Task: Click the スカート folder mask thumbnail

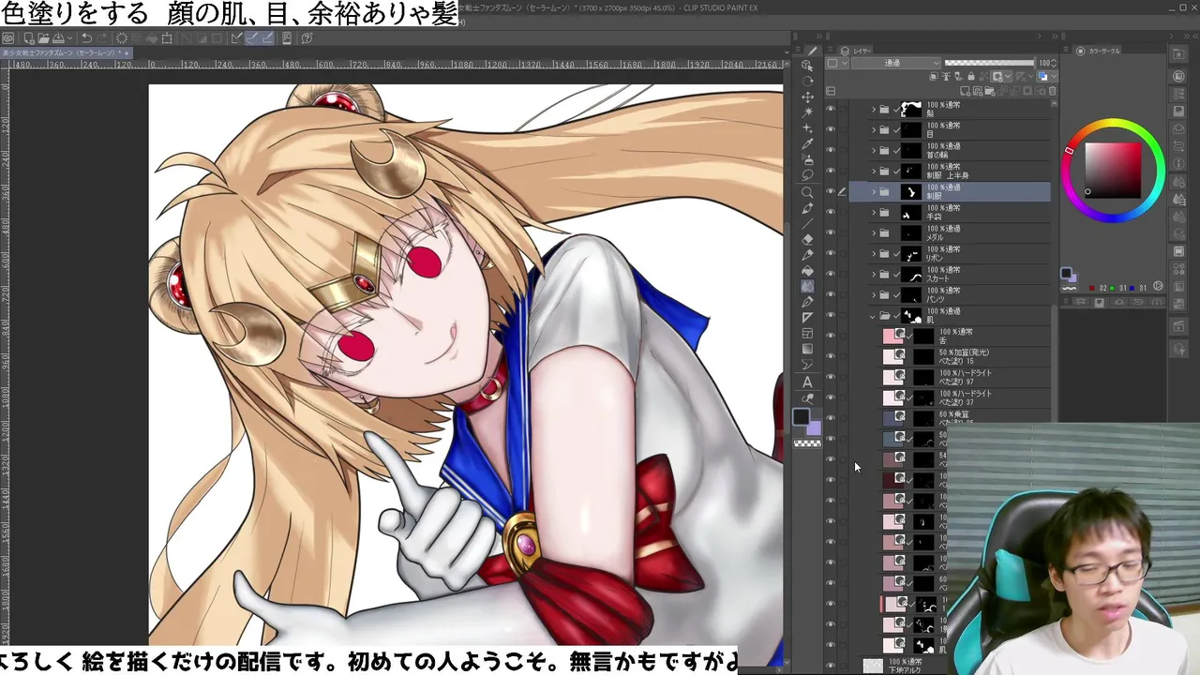Action: point(911,275)
